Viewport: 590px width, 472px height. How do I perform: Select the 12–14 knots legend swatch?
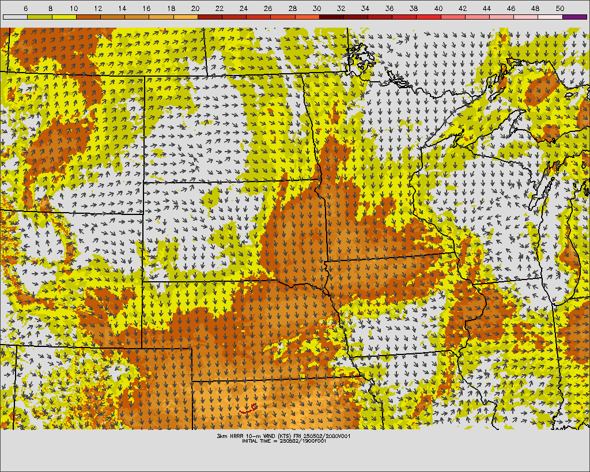(x=112, y=17)
